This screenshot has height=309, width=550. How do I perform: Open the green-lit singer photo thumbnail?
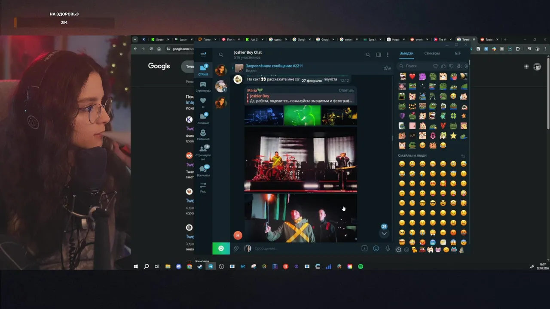click(302, 115)
